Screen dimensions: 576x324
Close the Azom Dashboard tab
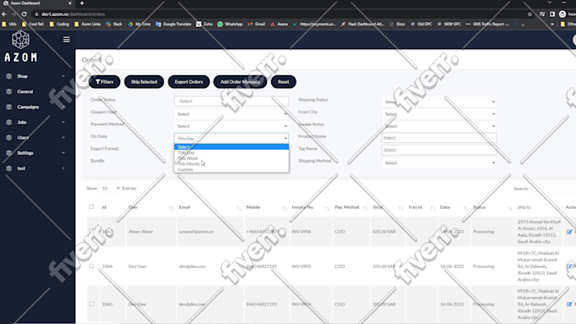coord(69,3)
